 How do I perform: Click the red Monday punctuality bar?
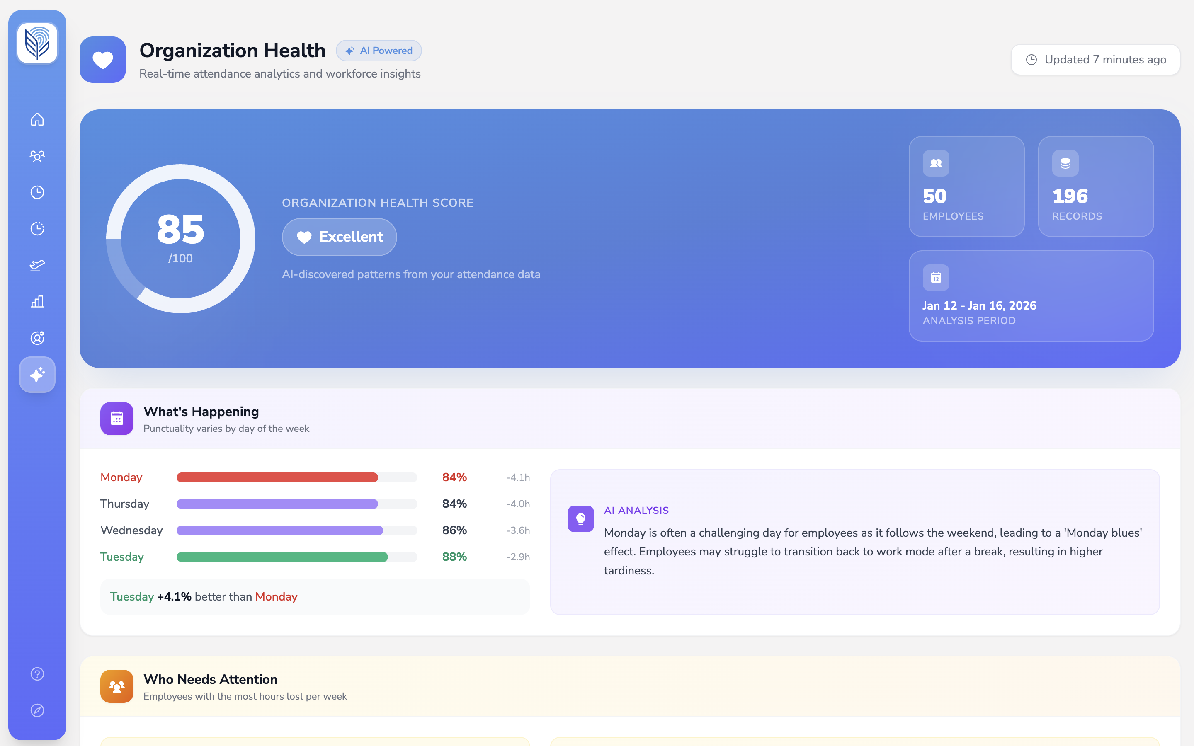(x=277, y=477)
